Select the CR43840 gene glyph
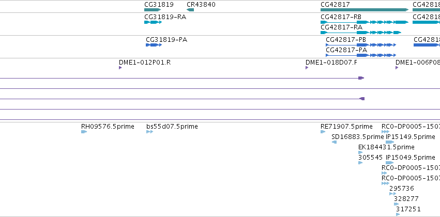440x217 pixels. pos(190,10)
